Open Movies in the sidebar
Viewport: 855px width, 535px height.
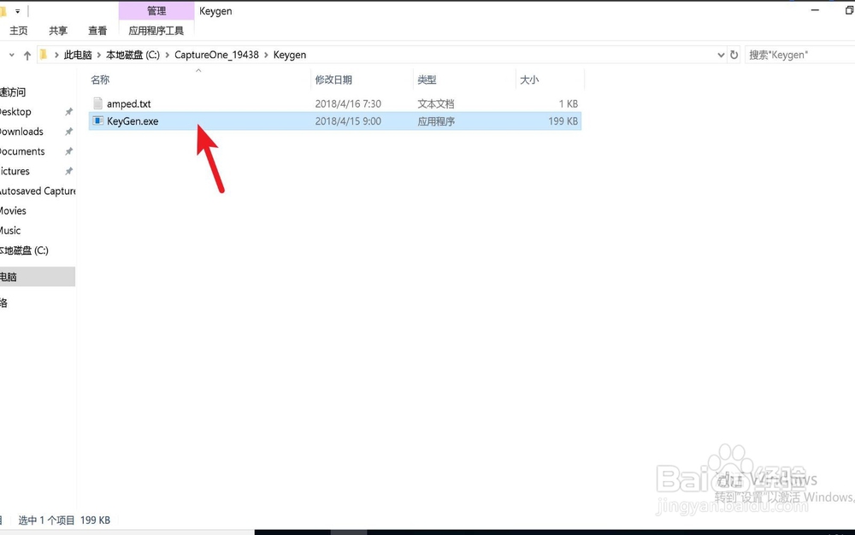pyautogui.click(x=13, y=210)
